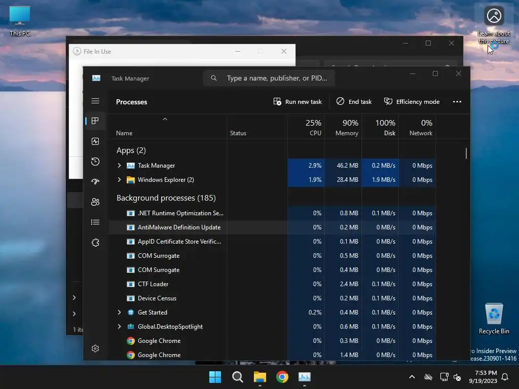519x389 pixels.
Task: Click the CTF Loader process icon
Action: point(131,284)
